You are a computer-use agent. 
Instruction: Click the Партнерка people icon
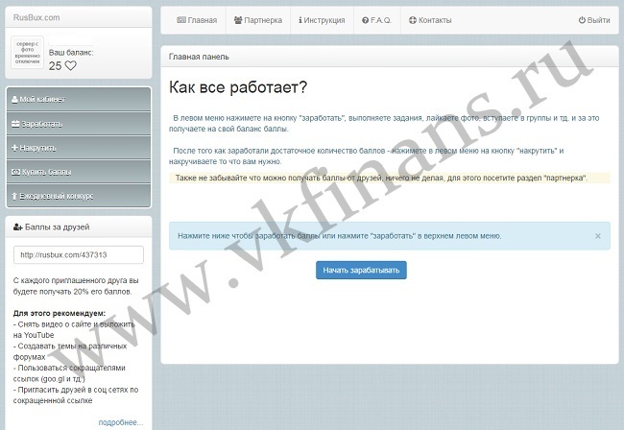(238, 20)
